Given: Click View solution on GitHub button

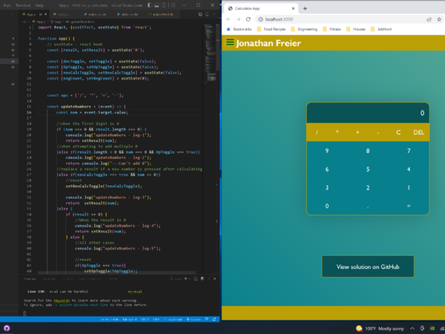Looking at the screenshot, I should pos(368,267).
